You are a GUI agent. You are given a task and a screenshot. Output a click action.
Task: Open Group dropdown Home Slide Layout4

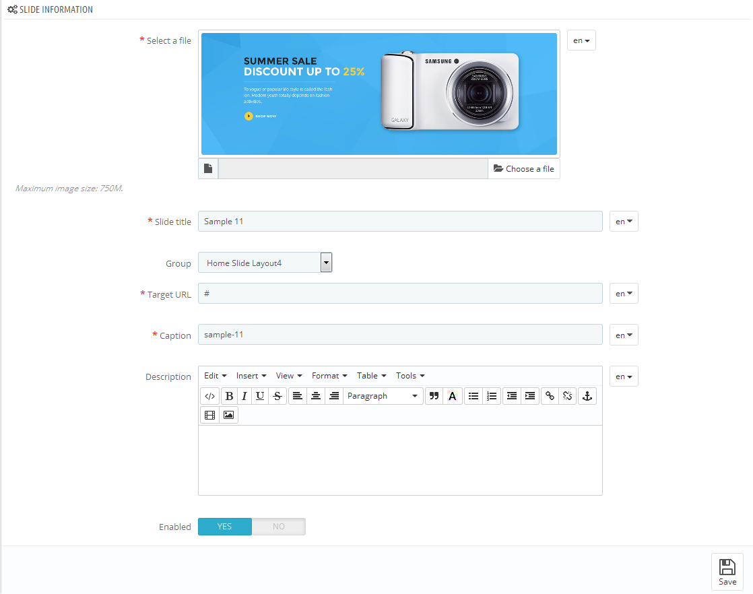point(265,263)
